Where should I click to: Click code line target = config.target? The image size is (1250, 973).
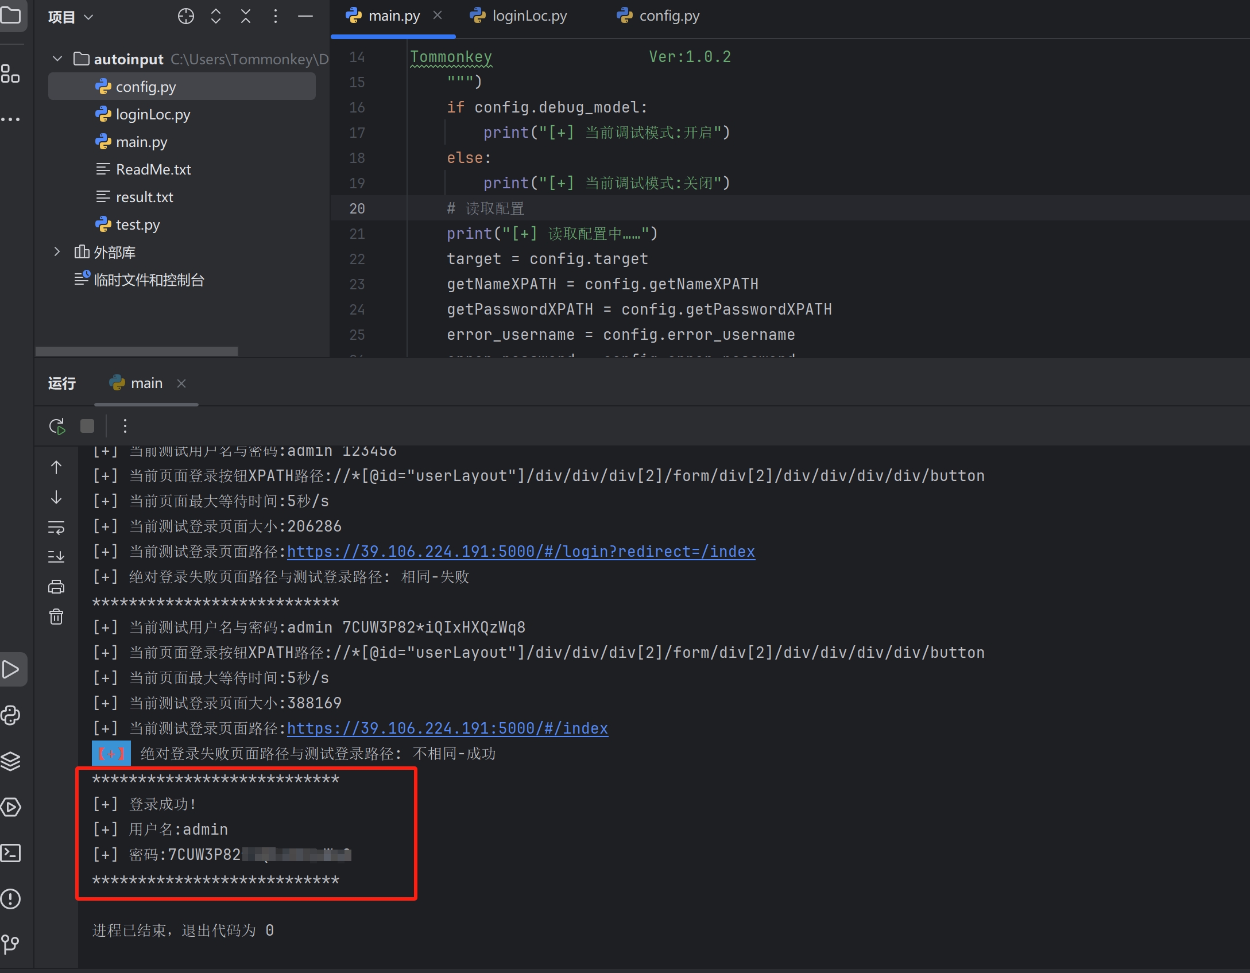[547, 259]
